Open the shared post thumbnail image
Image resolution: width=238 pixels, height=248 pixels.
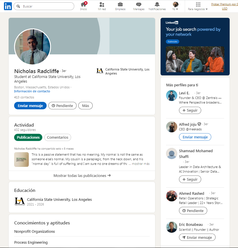[21, 159]
